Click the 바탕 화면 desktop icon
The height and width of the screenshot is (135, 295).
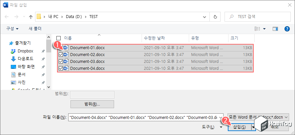13,67
